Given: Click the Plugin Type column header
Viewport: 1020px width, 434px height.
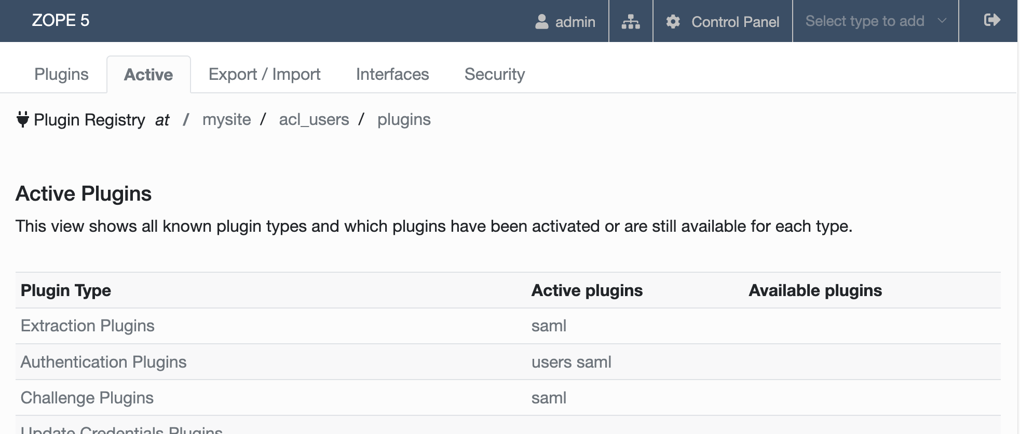Looking at the screenshot, I should click(x=66, y=290).
